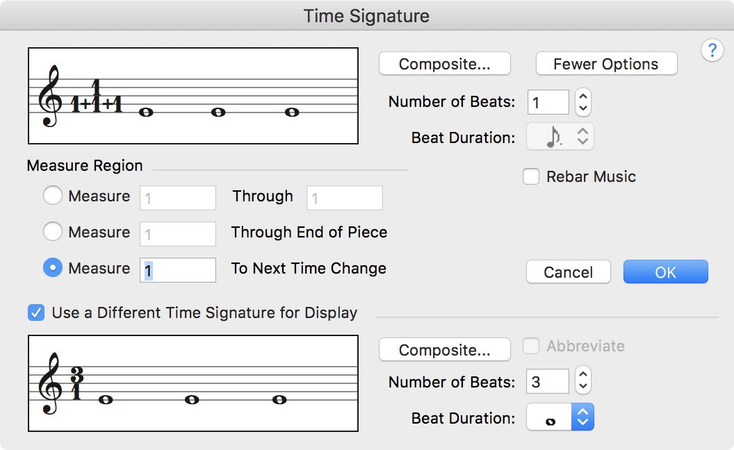Click the Through ending measure field

click(345, 198)
